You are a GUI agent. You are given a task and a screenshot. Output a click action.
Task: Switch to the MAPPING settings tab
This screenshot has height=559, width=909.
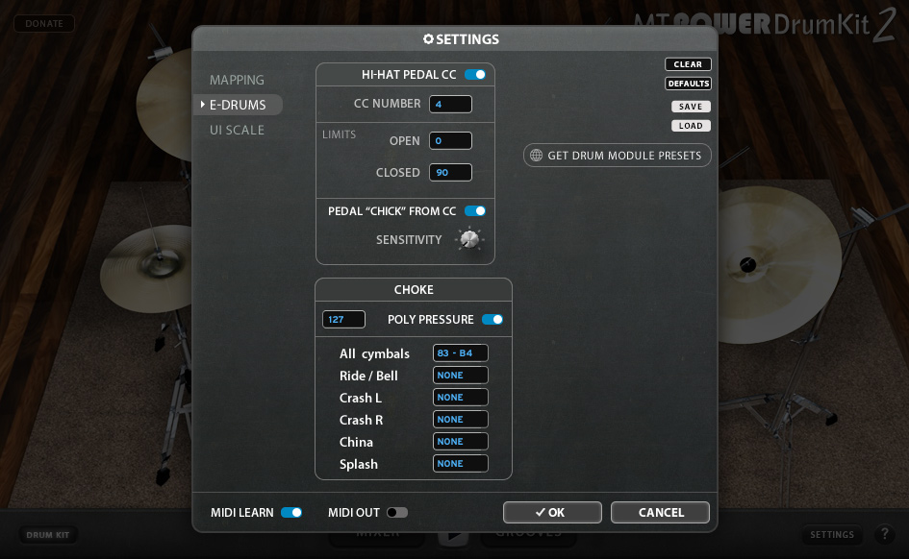(x=237, y=80)
